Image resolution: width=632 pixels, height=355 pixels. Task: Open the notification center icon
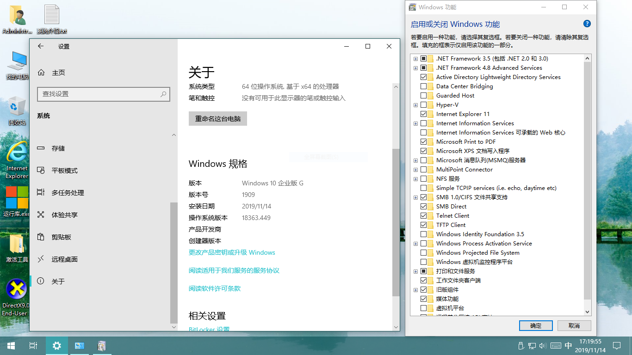[x=616, y=345]
